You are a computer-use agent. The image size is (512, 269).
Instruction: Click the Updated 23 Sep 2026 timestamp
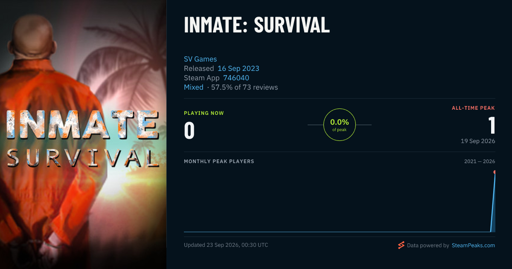[x=226, y=245]
